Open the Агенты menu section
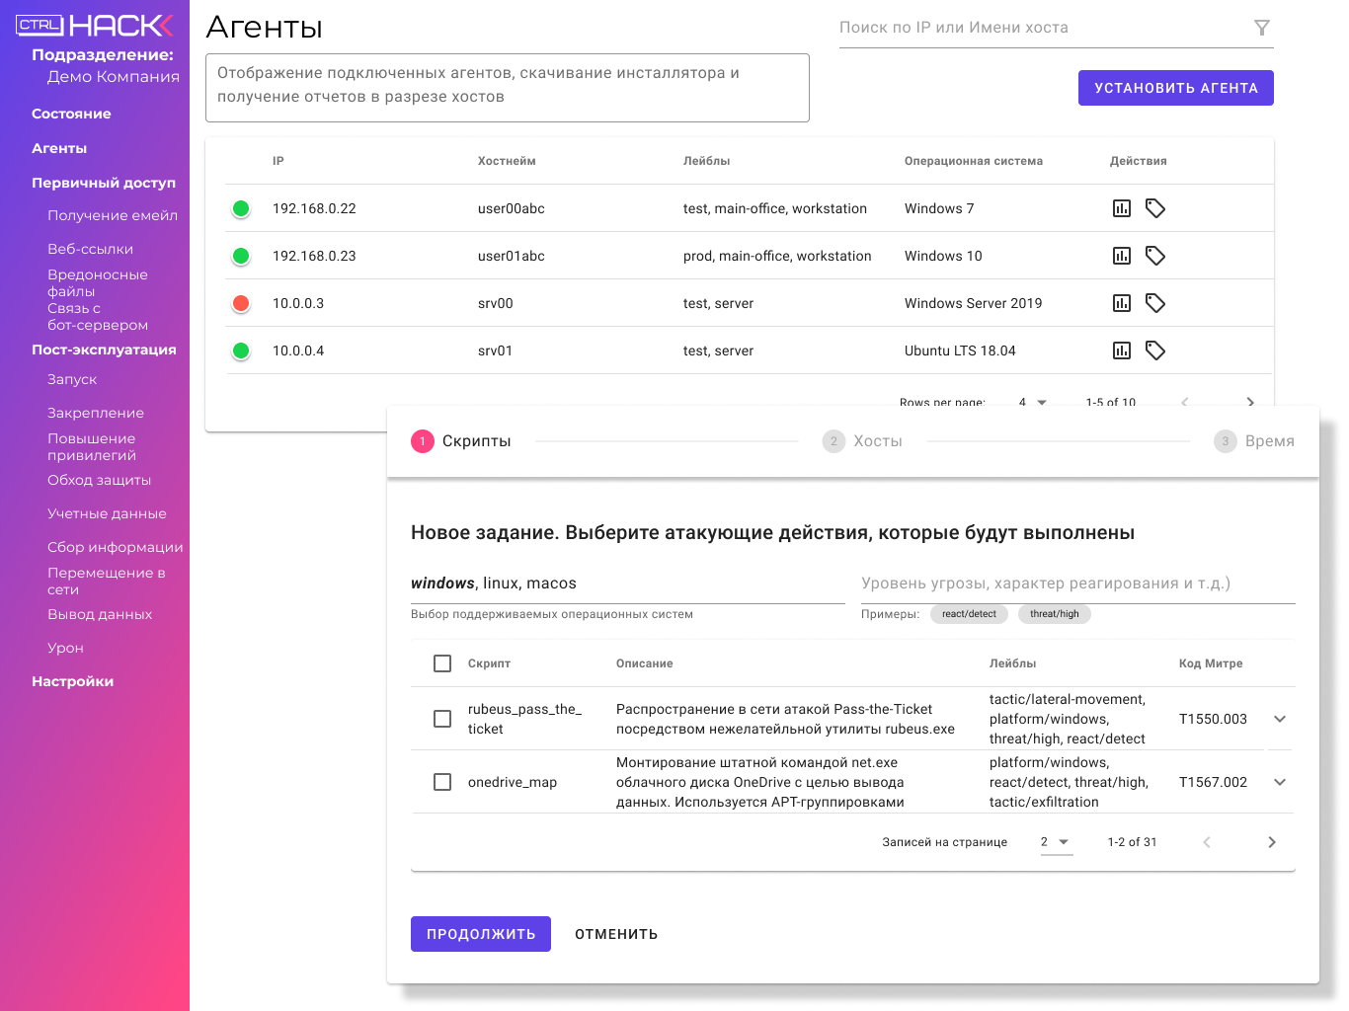The image size is (1349, 1011). [x=59, y=148]
